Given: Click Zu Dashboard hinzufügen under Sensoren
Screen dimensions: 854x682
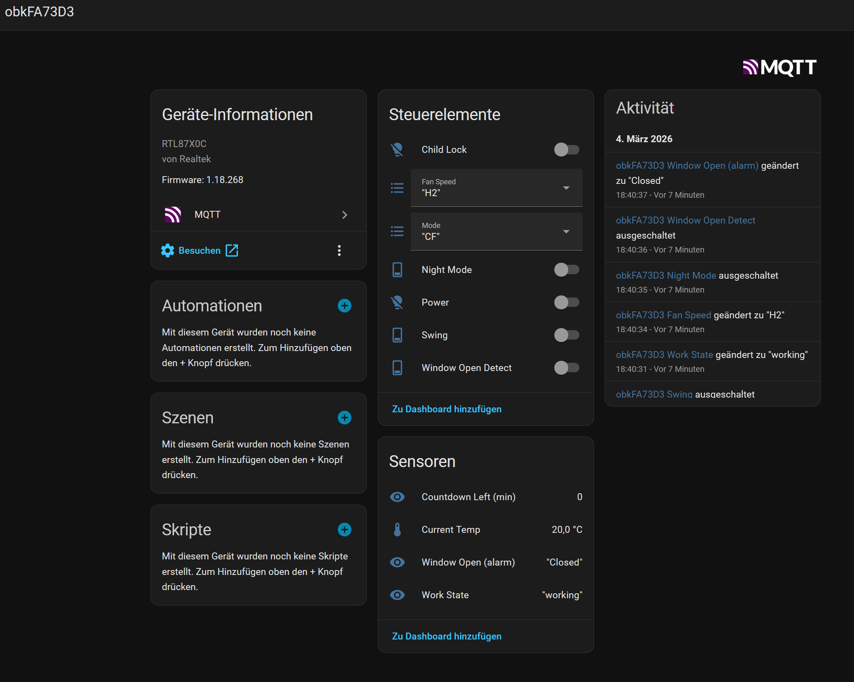Looking at the screenshot, I should [446, 636].
